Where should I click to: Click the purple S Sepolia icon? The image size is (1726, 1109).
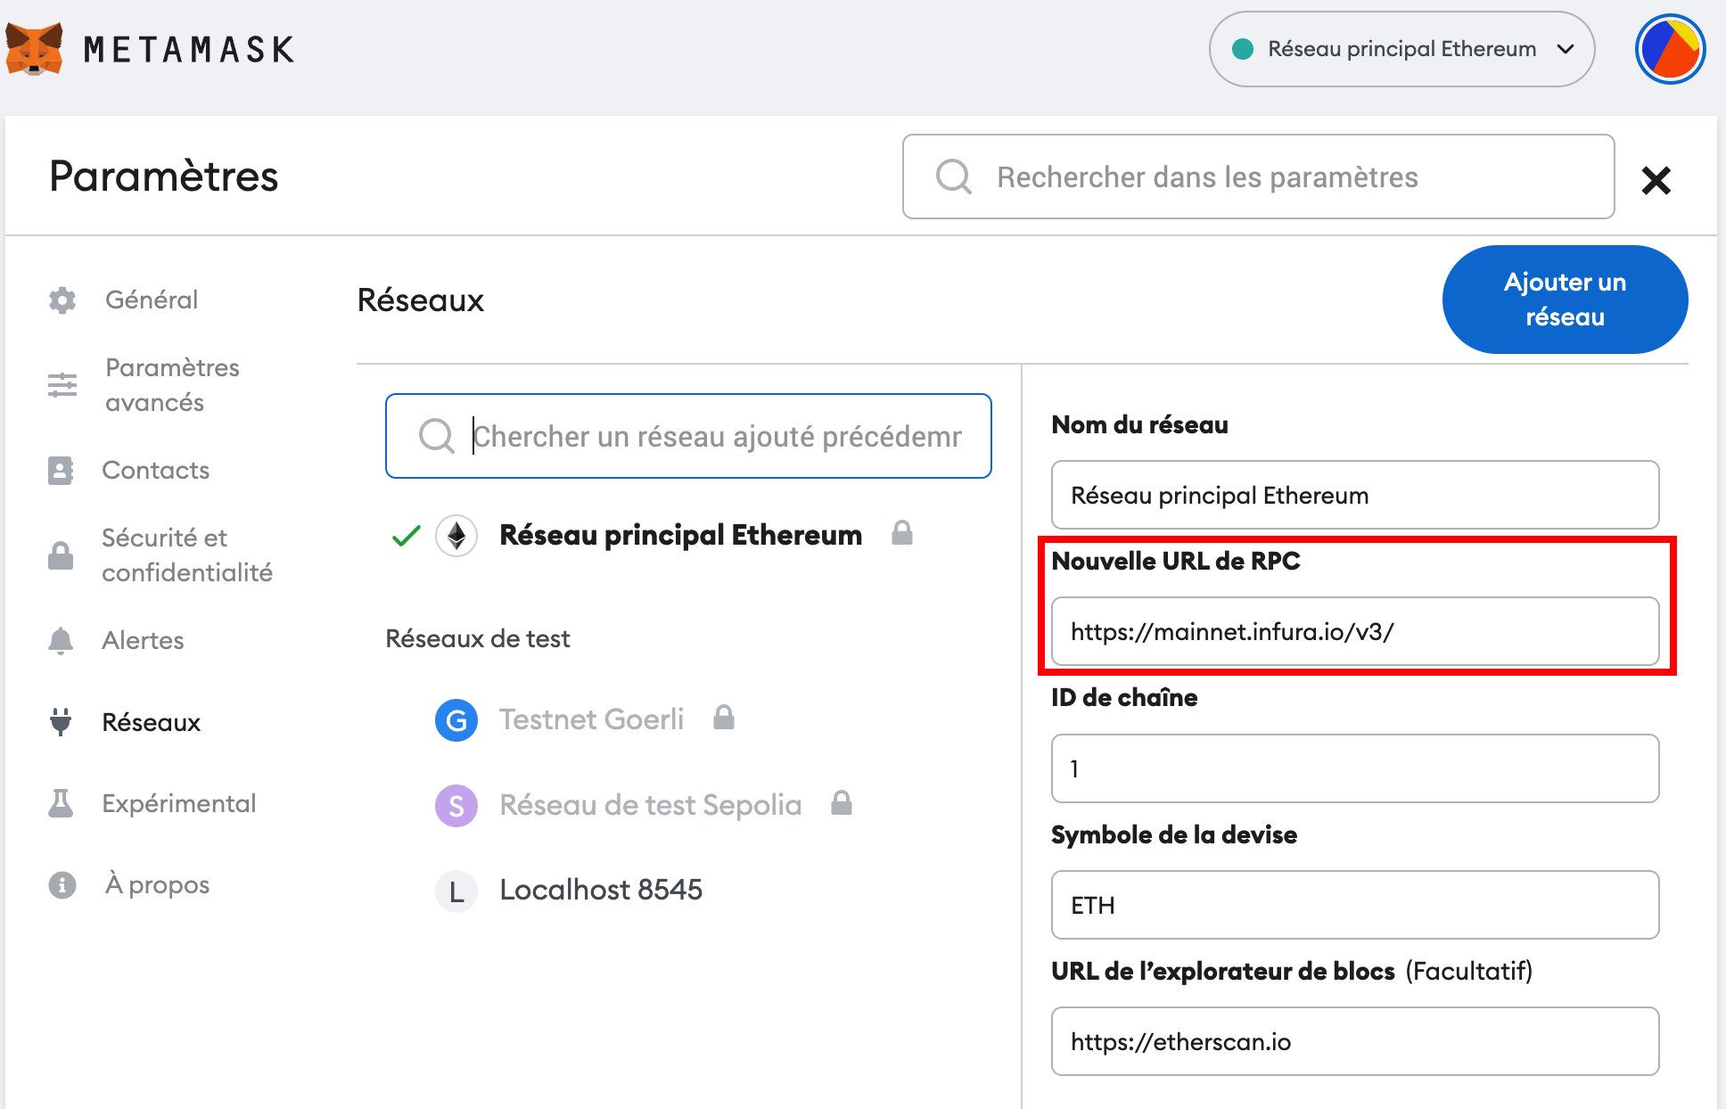pyautogui.click(x=456, y=806)
